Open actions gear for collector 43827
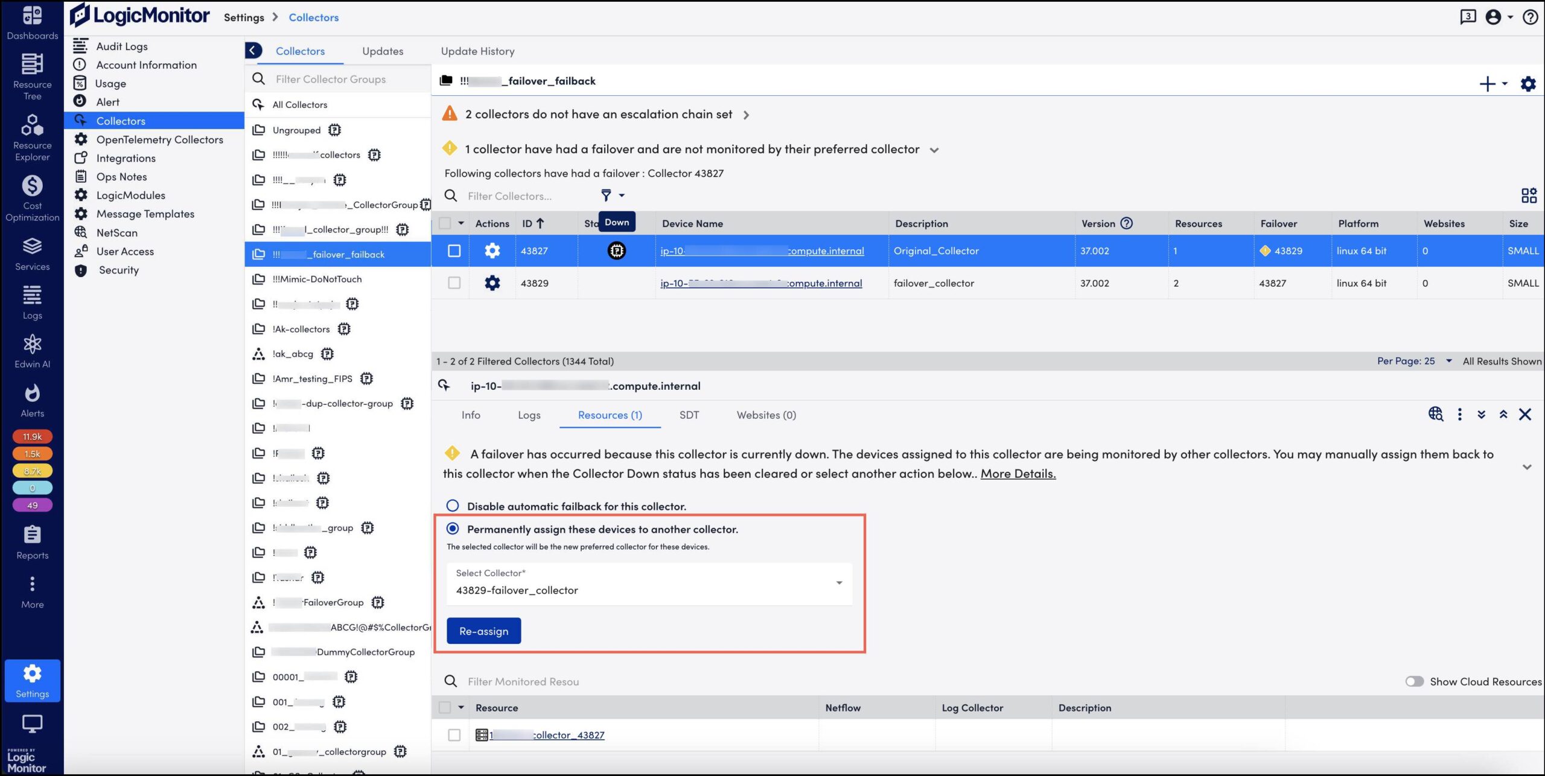 pyautogui.click(x=492, y=250)
